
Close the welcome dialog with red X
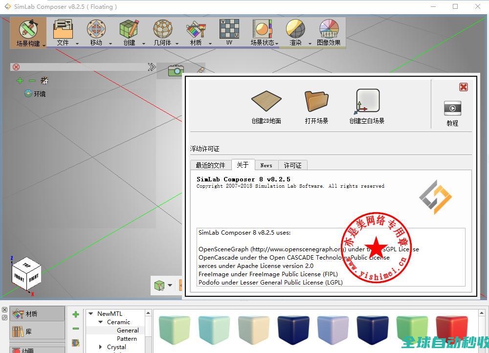tap(463, 87)
